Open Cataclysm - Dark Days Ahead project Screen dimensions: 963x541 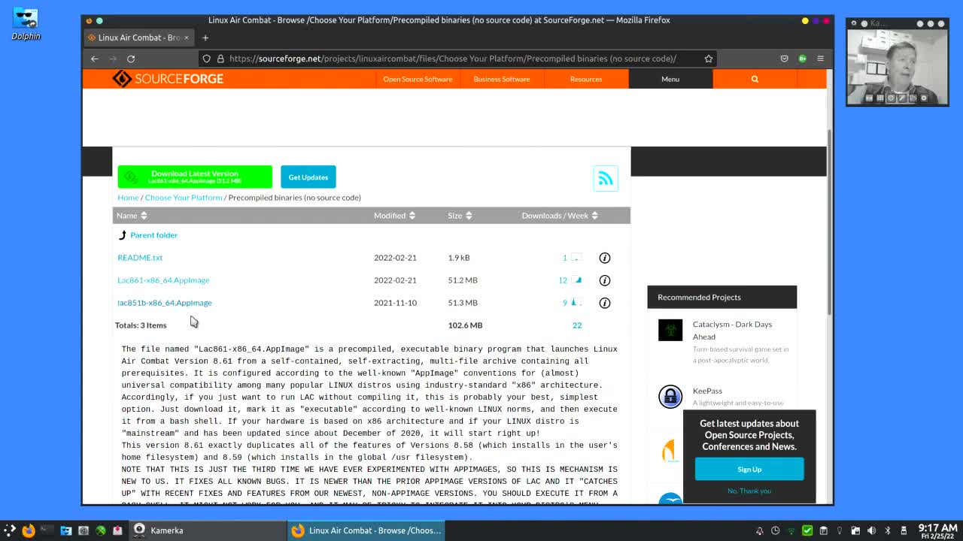click(x=732, y=331)
